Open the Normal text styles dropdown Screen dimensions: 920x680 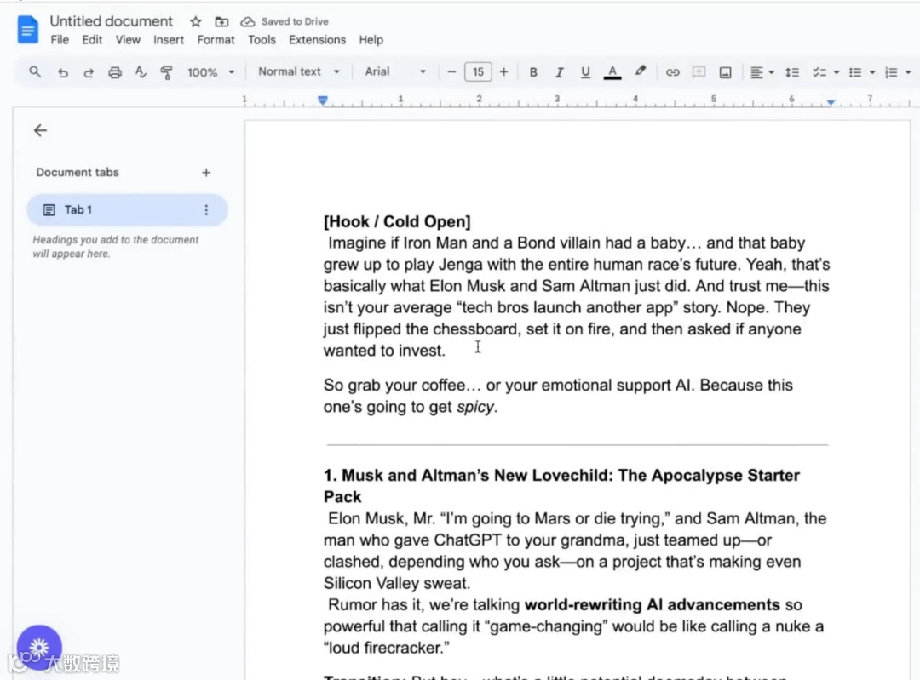point(299,71)
